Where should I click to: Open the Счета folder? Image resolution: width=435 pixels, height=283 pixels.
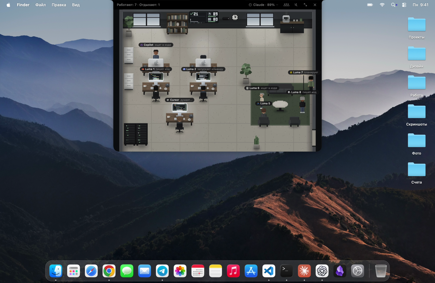coord(417,173)
